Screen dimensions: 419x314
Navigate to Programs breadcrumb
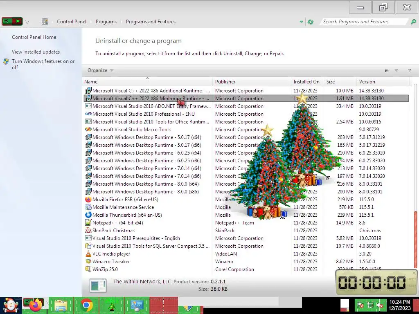click(106, 22)
